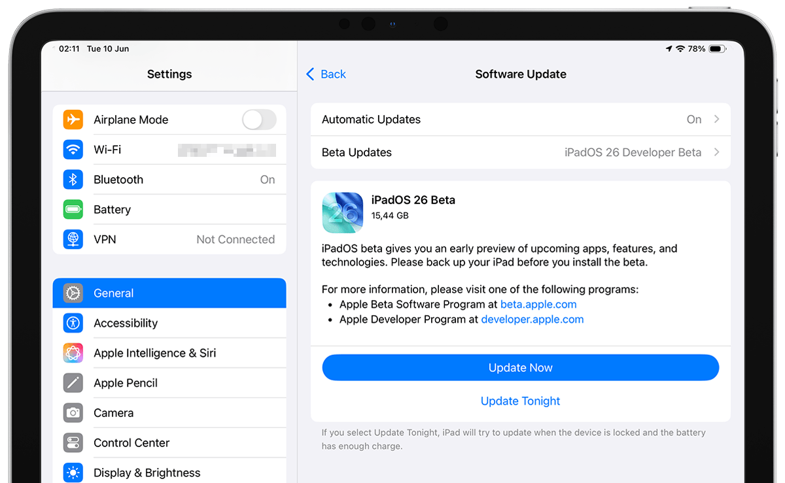Open the developer.apple.com link
This screenshot has height=483, width=785.
tap(532, 320)
